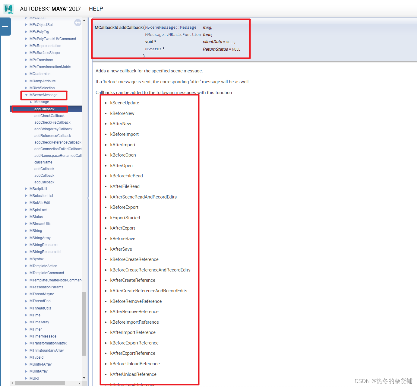Screen dimensions: 417x387
Task: Expand the MQuaternion tree node
Action: tap(26, 74)
